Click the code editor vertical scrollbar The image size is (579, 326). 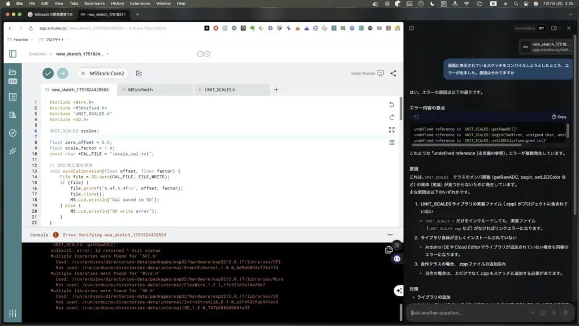click(401, 108)
